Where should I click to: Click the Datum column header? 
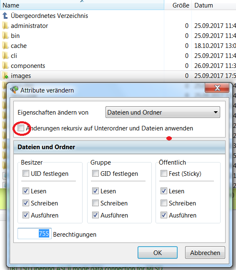point(214,5)
